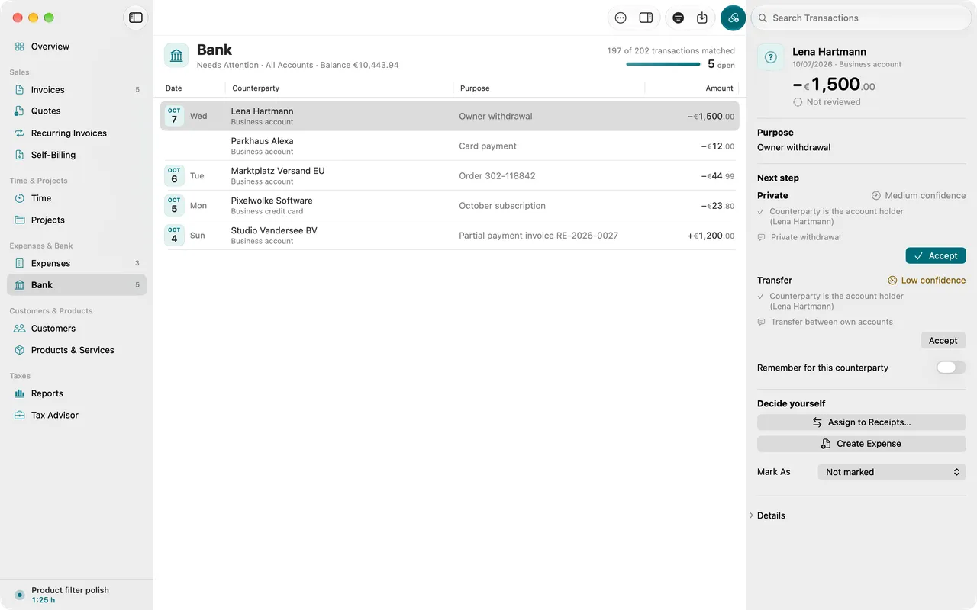This screenshot has width=977, height=610.
Task: Accept the Transfer suggestion
Action: click(943, 341)
